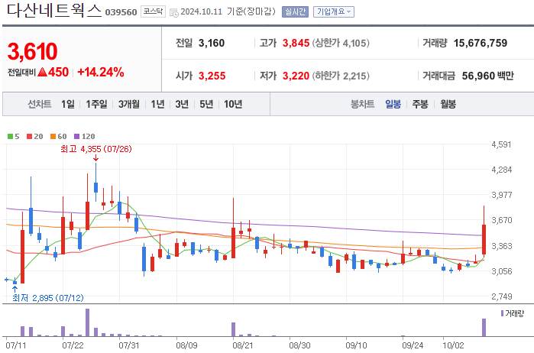Viewport: 534px width, 353px height.
Task: Click the 거래대금 value 56,960 백만
Action: (487, 76)
